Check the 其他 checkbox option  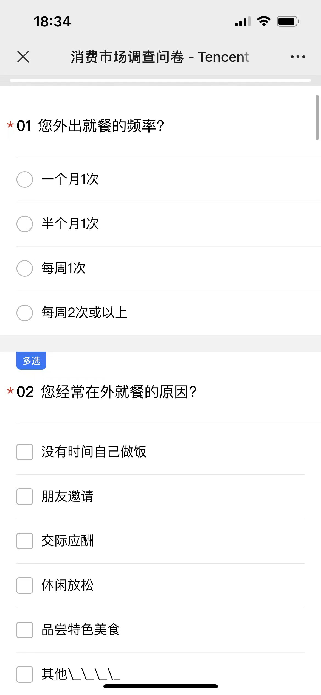pyautogui.click(x=25, y=674)
